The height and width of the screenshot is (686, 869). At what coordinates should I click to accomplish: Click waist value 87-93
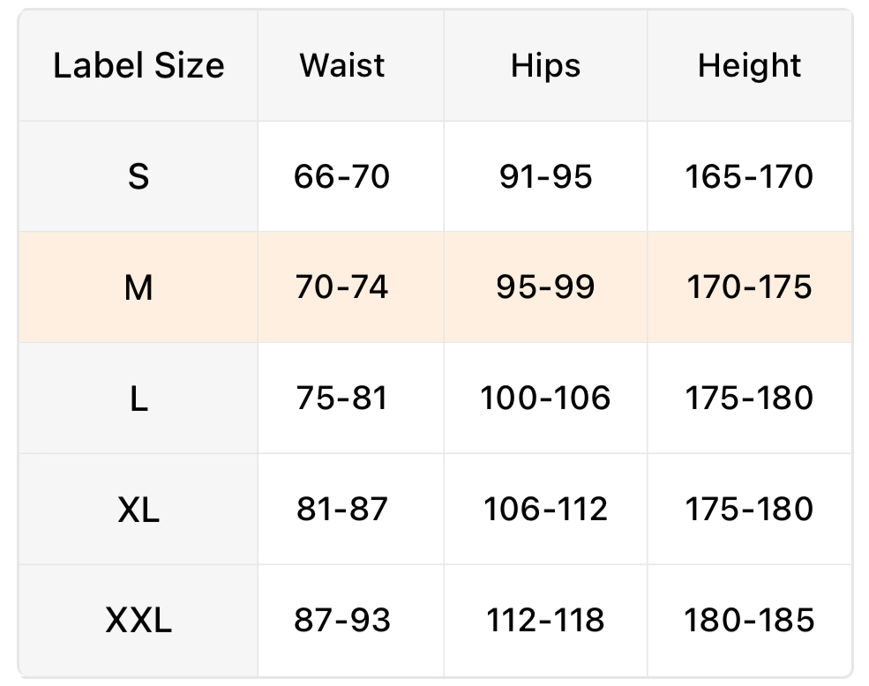coord(342,621)
